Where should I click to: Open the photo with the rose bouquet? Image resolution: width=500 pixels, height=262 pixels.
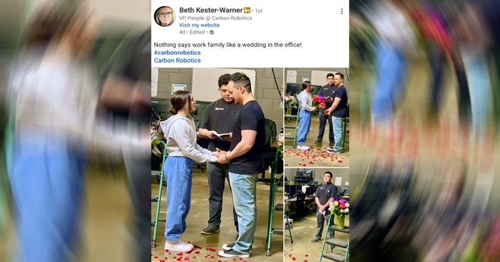coord(317,117)
